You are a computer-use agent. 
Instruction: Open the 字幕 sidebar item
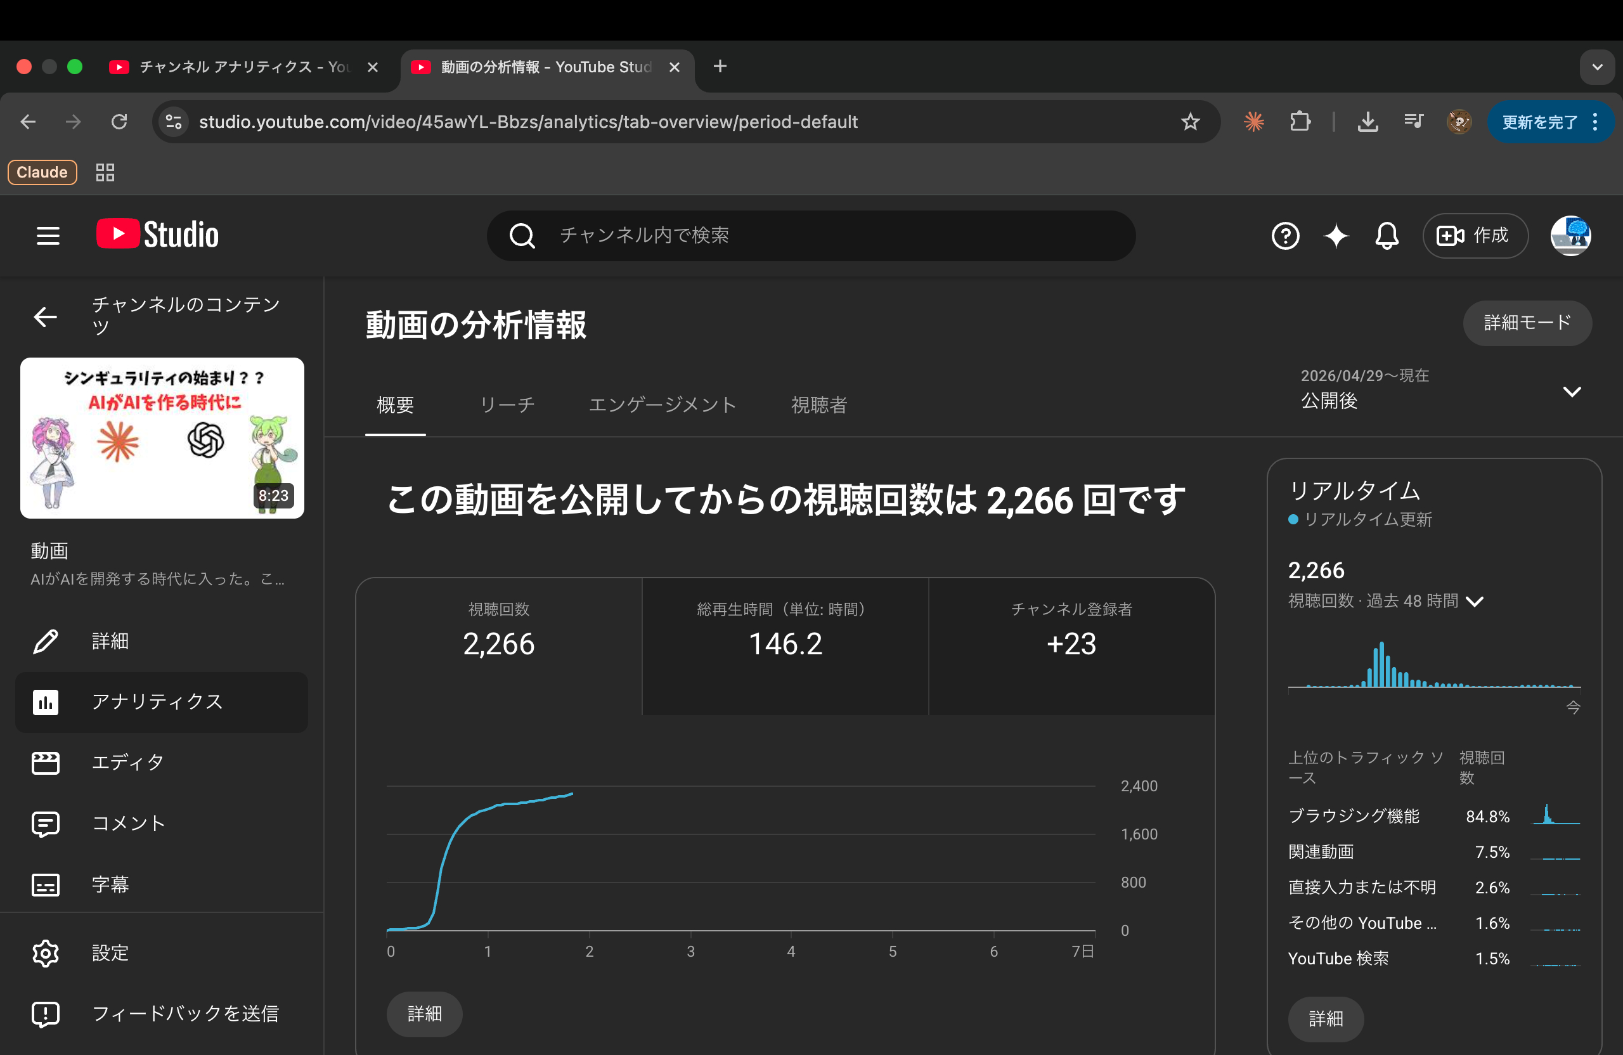(x=162, y=884)
